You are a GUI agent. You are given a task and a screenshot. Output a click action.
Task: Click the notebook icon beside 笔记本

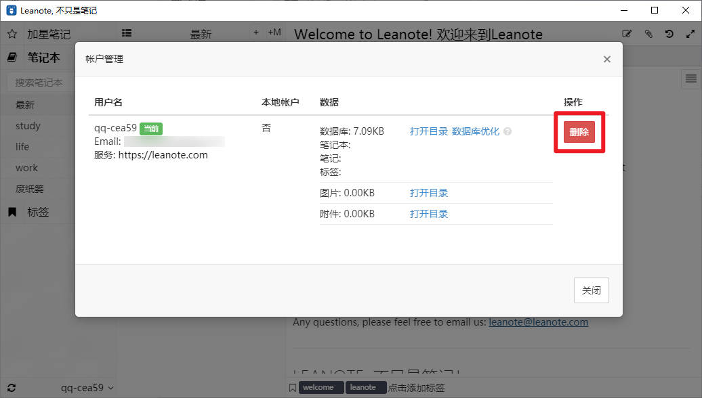[12, 58]
